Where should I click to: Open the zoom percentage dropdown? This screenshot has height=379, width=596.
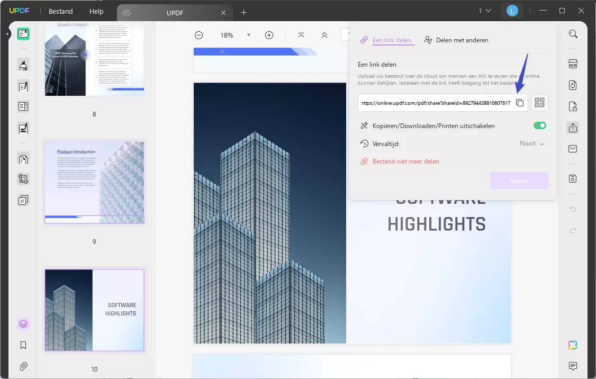(249, 35)
